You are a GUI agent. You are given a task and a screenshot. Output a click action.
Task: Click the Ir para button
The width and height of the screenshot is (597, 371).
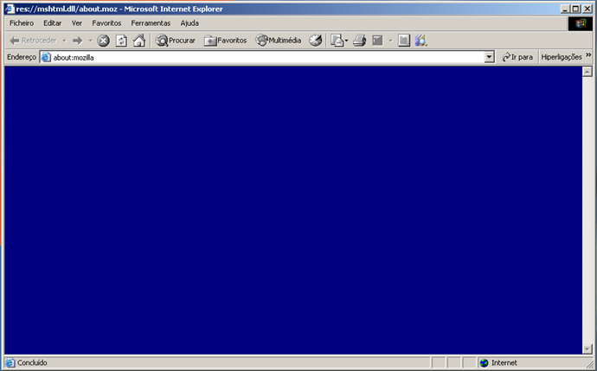(517, 57)
